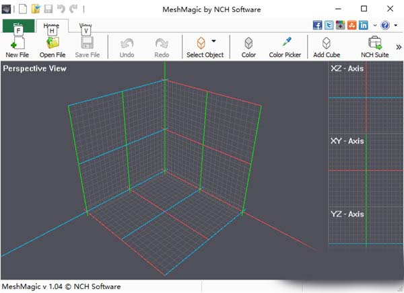The width and height of the screenshot is (404, 293).
Task: Open a file with Open File
Action: [53, 47]
